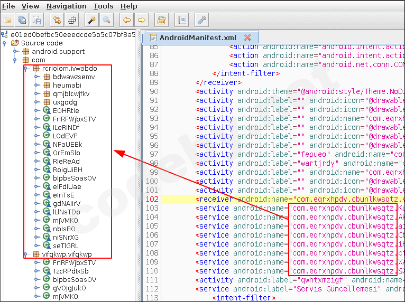
Task: Expand the android.support package node
Action: pos(16,52)
